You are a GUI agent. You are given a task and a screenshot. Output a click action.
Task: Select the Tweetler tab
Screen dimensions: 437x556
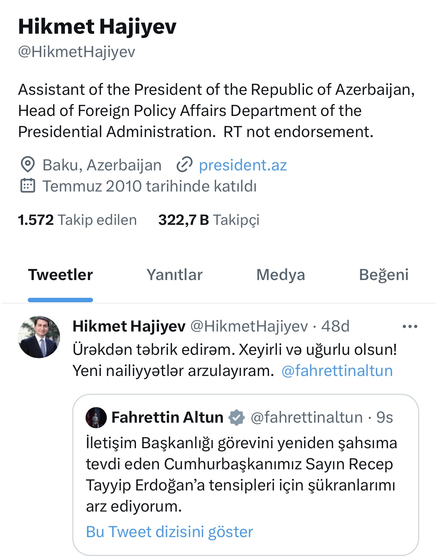coord(60,275)
